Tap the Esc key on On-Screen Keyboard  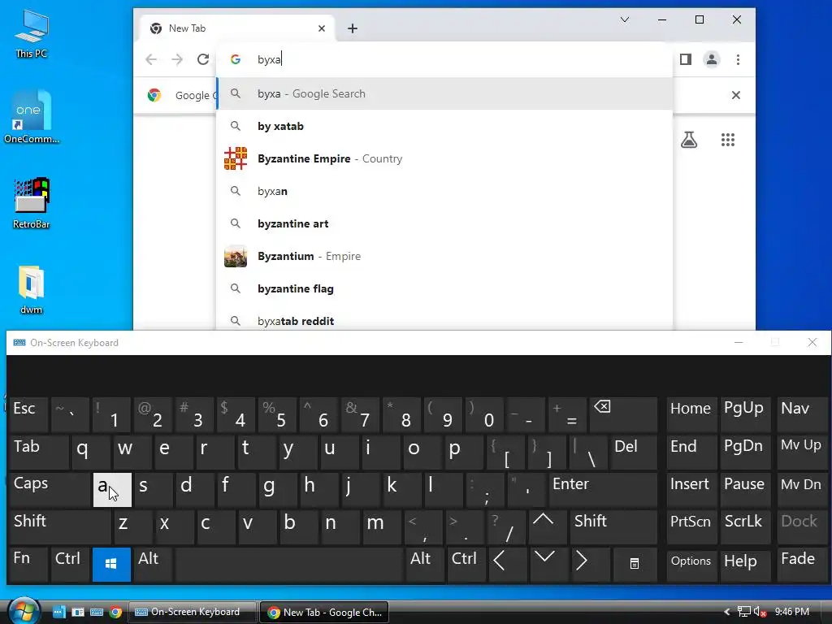coord(29,414)
